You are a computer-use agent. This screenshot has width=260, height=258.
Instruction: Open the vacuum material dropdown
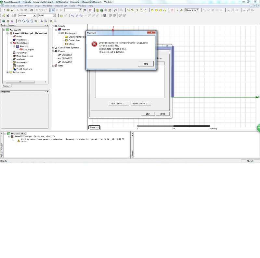pos(34,15)
